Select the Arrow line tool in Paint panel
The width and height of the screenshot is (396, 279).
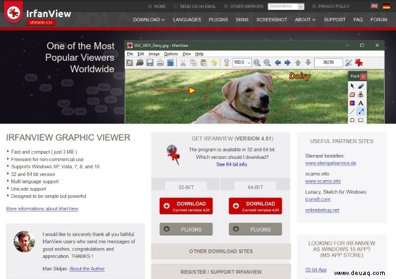(361, 111)
